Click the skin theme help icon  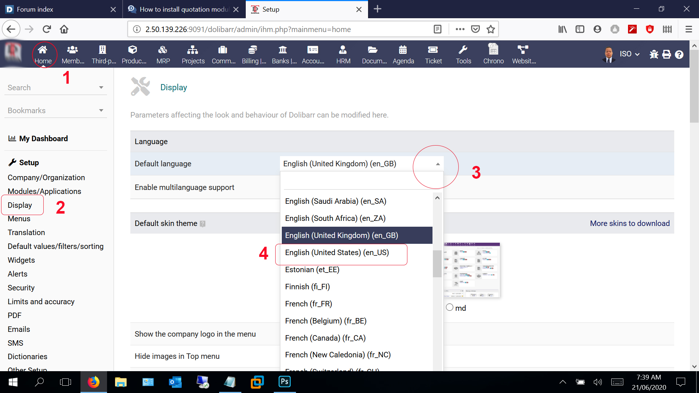click(x=203, y=224)
